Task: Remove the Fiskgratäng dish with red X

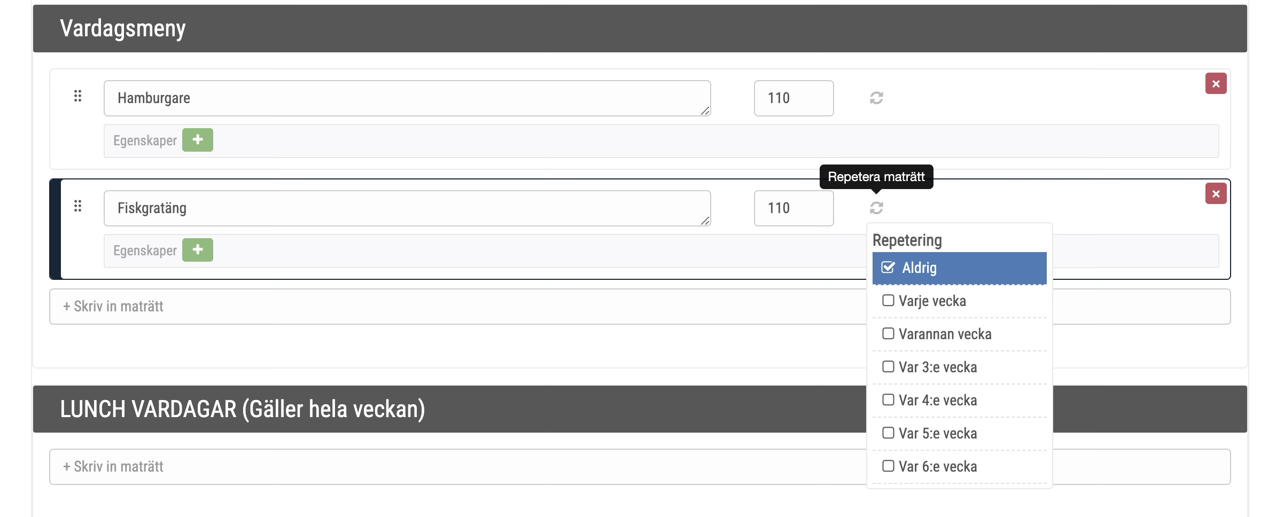Action: click(1216, 194)
